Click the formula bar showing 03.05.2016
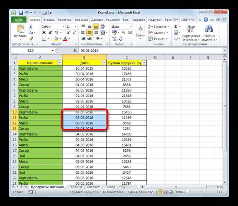Screen dimensions: 238x206 pos(150,51)
